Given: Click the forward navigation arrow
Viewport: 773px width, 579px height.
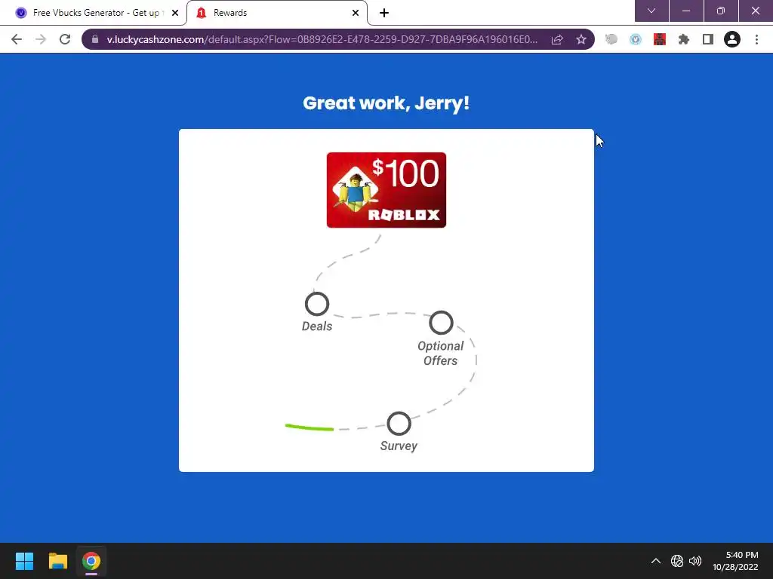Looking at the screenshot, I should 41,39.
